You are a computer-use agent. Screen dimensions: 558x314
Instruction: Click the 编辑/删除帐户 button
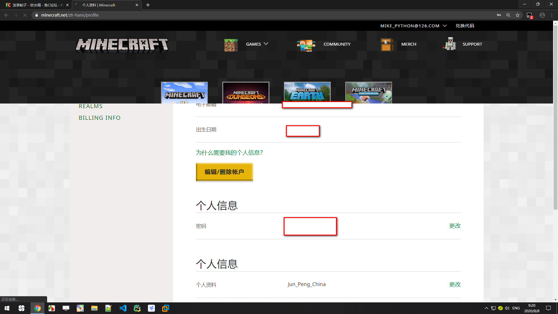pyautogui.click(x=224, y=172)
